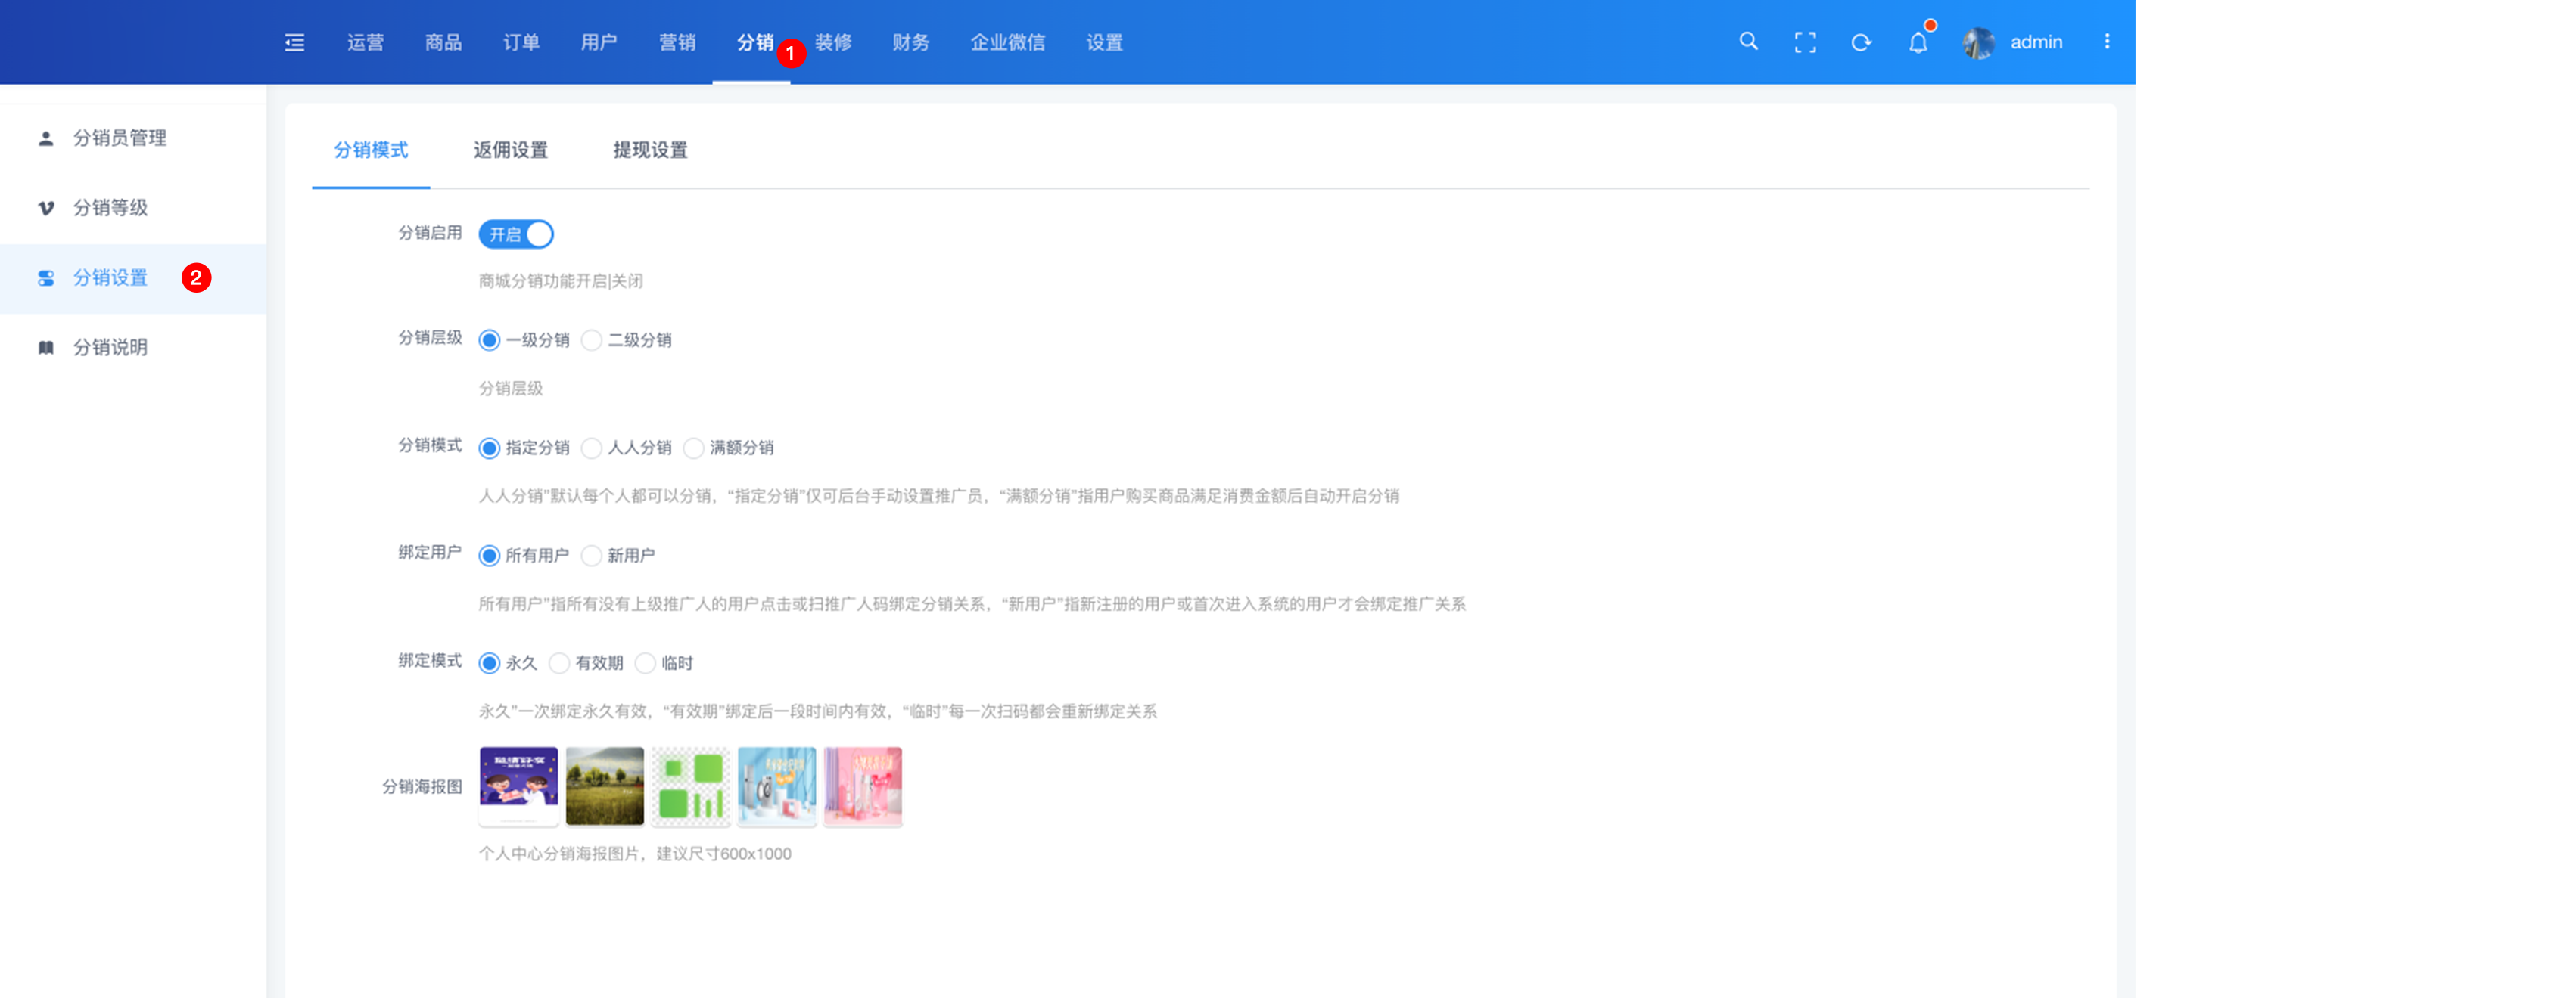
Task: Open 分销说明 sidebar item
Action: coord(110,348)
